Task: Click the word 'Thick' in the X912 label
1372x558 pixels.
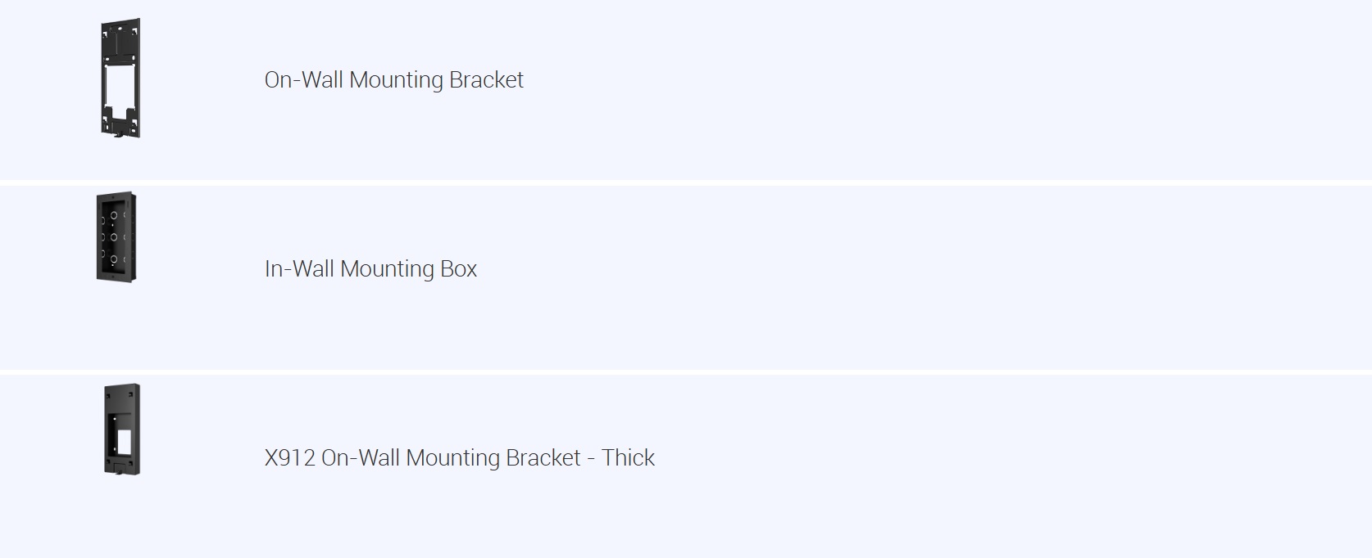Action: pyautogui.click(x=628, y=458)
